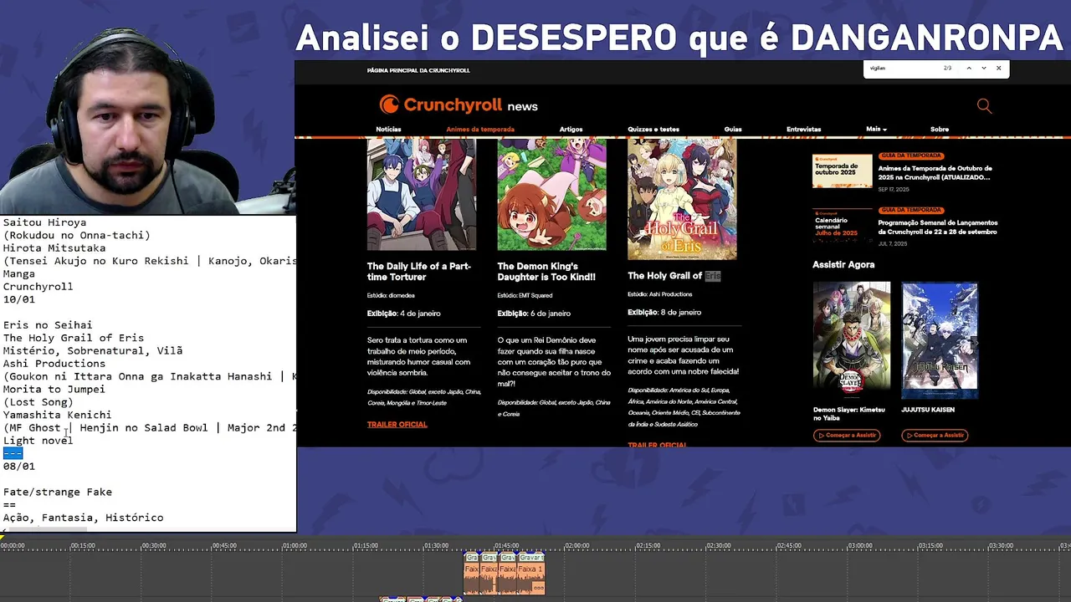
Task: Click the Jujutsu Kaisen poster under Assistir Agora
Action: pyautogui.click(x=940, y=340)
